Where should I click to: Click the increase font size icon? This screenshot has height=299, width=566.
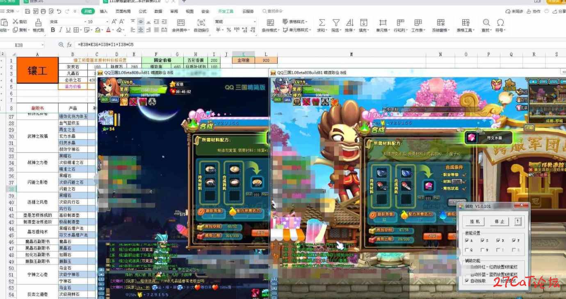[x=114, y=21]
